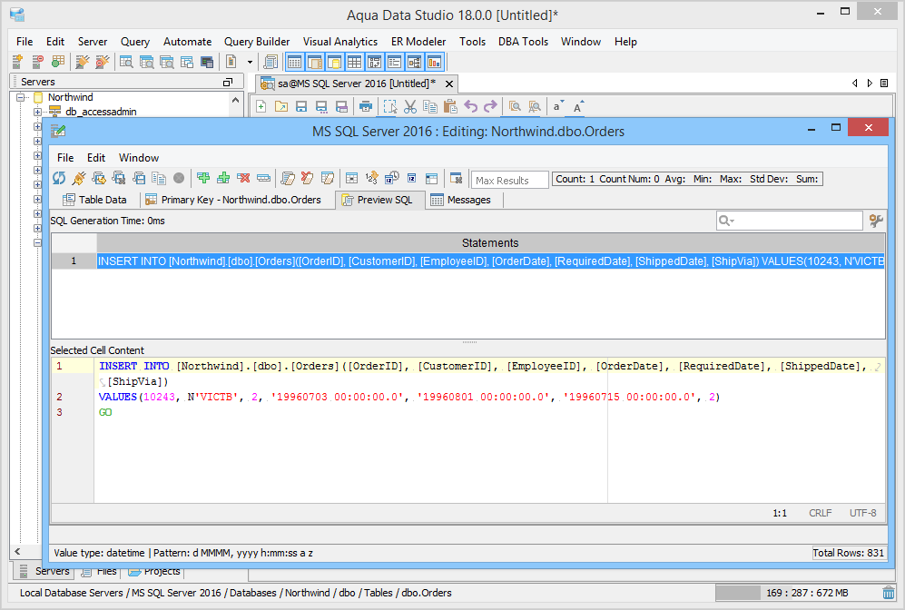Click the scissors Cut icon
Screen dimensions: 905x610
(410, 106)
